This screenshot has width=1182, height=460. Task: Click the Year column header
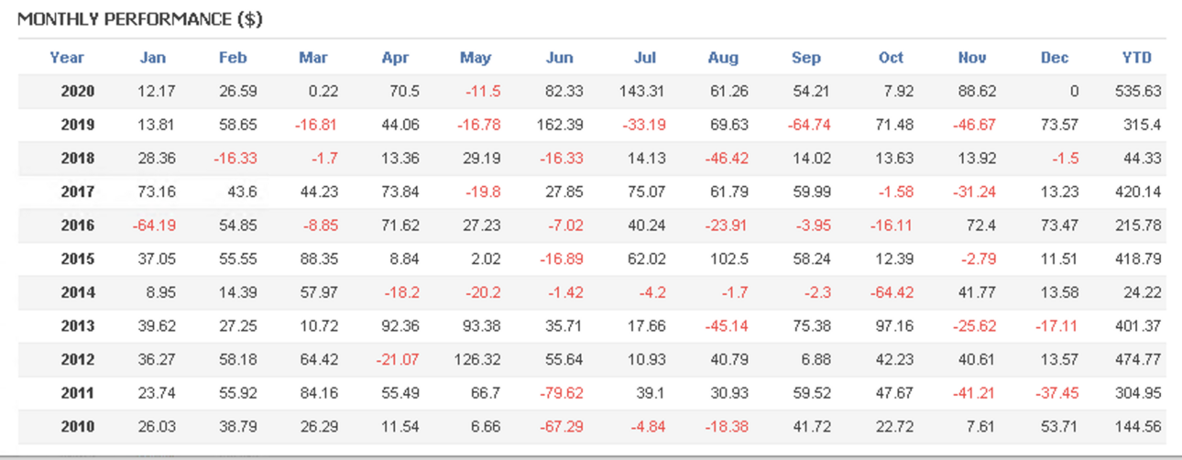coord(67,58)
